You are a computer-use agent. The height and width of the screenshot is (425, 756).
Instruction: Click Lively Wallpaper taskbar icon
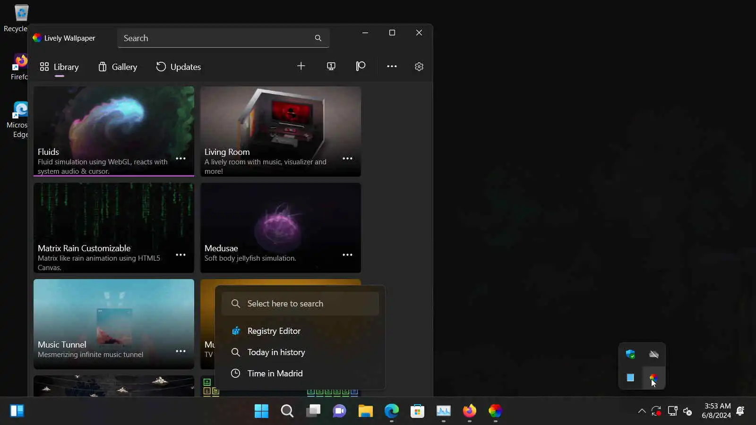(495, 411)
